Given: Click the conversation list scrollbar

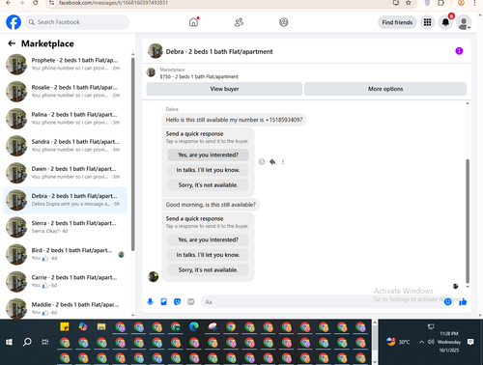Looking at the screenshot, I should 133,154.
